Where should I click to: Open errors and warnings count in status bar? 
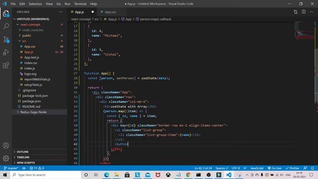(x=37, y=168)
